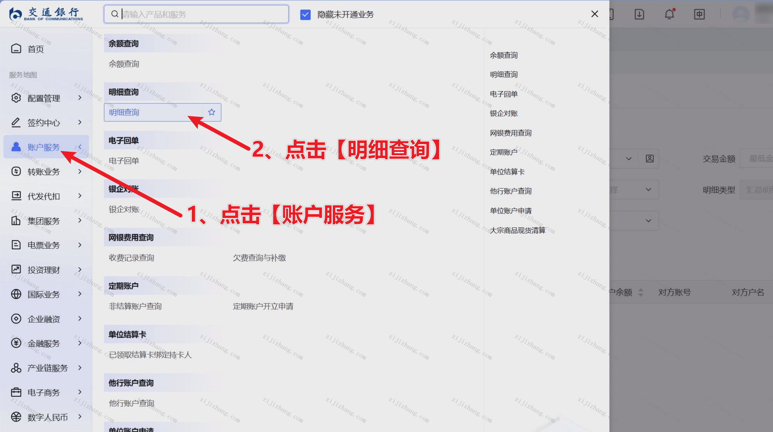Toggle the 隐藏未开通业务 checkbox

[x=305, y=15]
